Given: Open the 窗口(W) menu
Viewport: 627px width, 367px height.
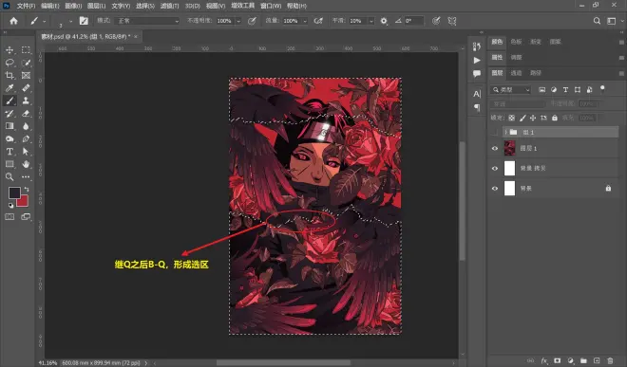Looking at the screenshot, I should [271, 6].
